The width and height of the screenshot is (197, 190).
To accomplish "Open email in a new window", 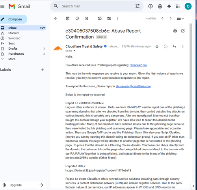I will (183, 31).
